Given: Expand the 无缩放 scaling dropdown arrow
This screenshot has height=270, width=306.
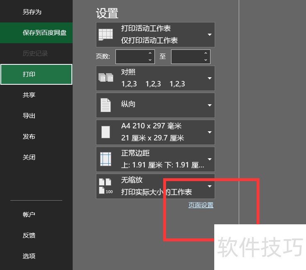Looking at the screenshot, I should pos(210,186).
